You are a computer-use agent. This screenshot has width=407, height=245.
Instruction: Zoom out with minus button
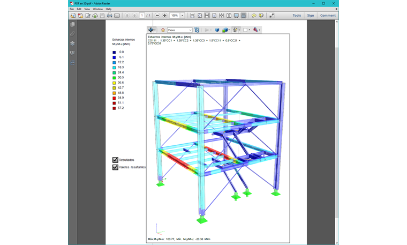tap(157, 16)
